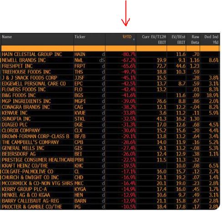
Task: Click KERRY GROUP PLC-A name
Action: click(x=24, y=189)
